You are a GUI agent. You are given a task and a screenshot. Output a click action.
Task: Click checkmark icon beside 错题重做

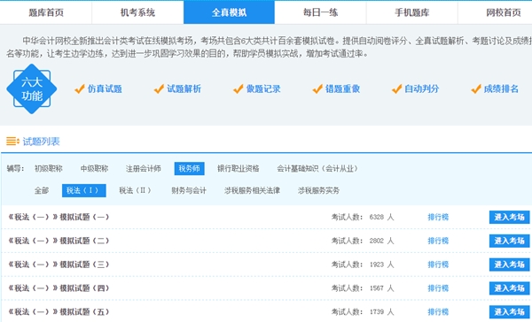(x=317, y=89)
